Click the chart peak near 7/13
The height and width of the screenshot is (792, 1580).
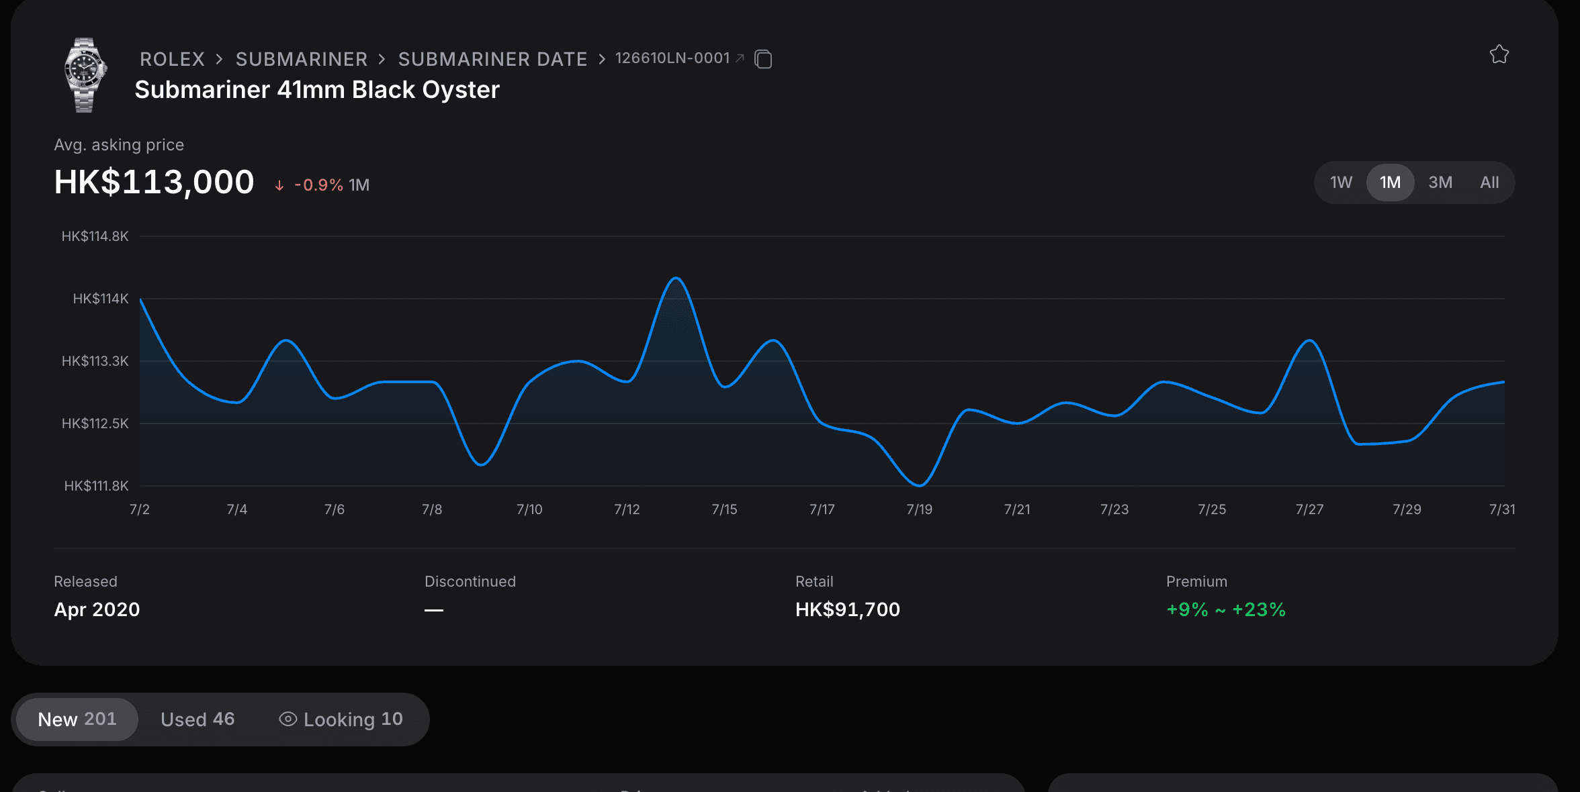point(676,278)
